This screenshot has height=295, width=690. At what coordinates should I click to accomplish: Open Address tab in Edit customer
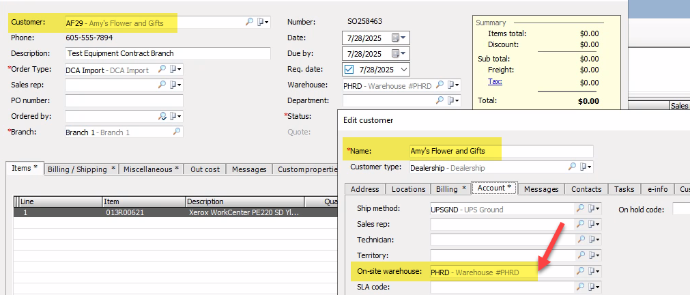(x=365, y=189)
